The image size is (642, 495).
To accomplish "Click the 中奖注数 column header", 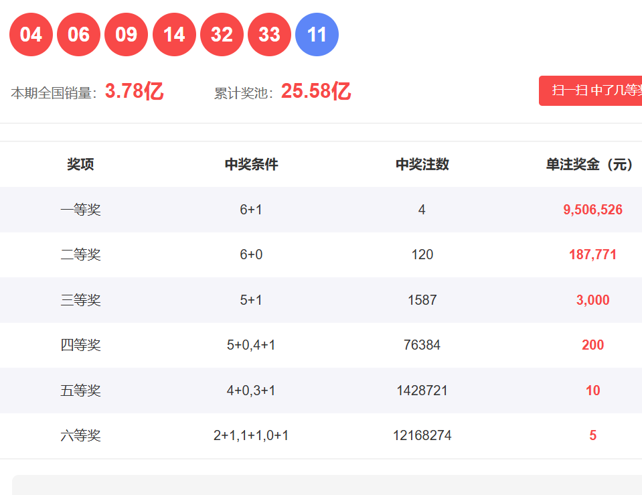I will coord(422,165).
